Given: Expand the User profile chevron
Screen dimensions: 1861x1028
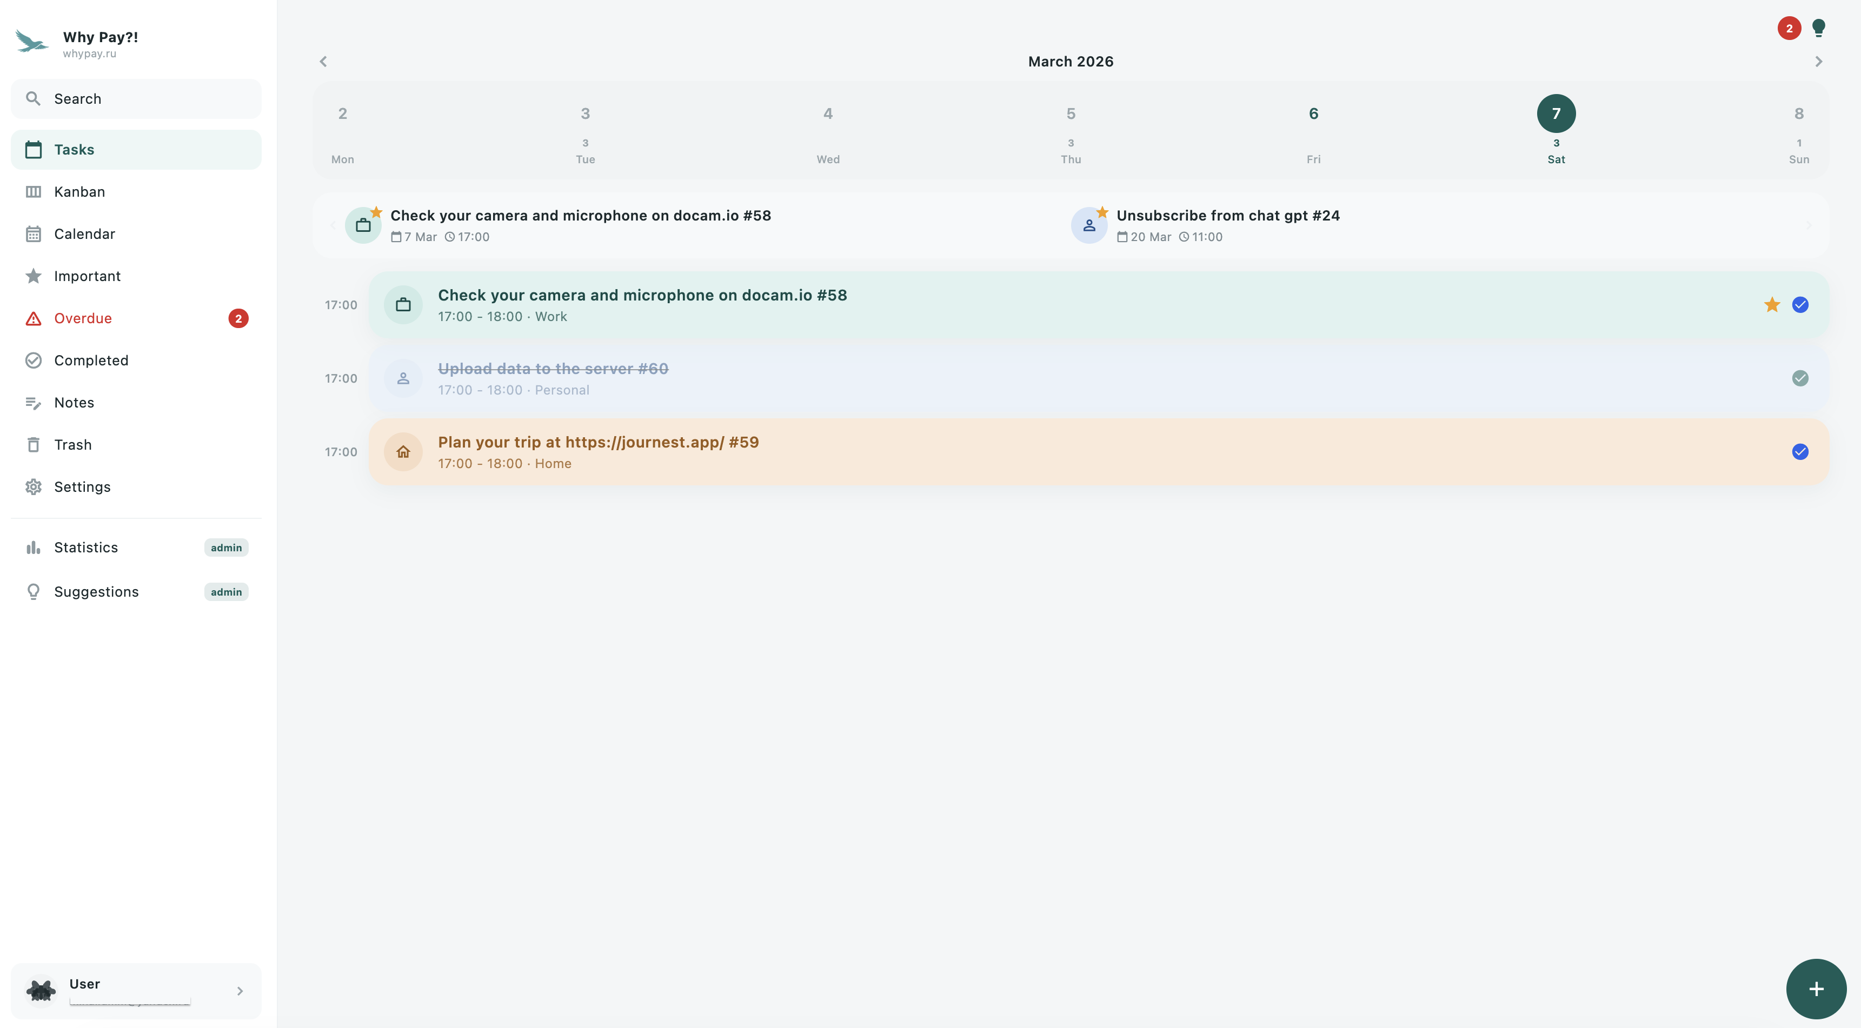Looking at the screenshot, I should point(240,990).
